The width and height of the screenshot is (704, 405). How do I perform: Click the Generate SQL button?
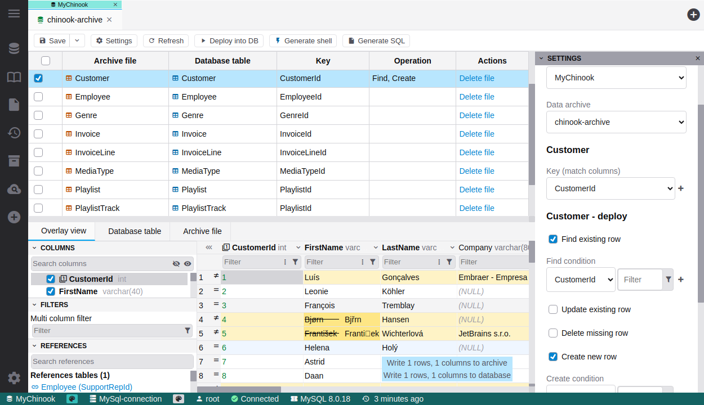pos(376,40)
